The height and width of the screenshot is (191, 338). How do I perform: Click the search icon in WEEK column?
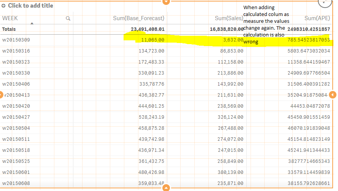68,18
